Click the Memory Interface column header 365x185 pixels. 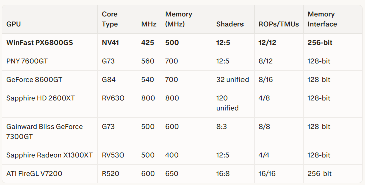click(x=322, y=19)
